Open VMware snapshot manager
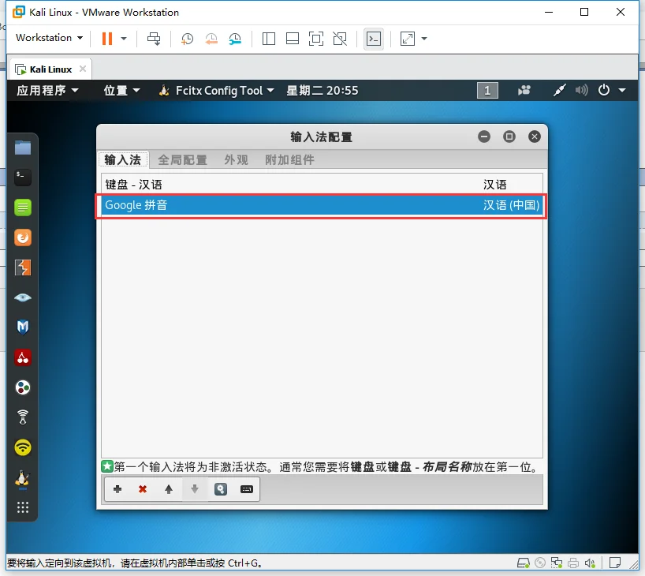Image resolution: width=645 pixels, height=576 pixels. tap(235, 39)
